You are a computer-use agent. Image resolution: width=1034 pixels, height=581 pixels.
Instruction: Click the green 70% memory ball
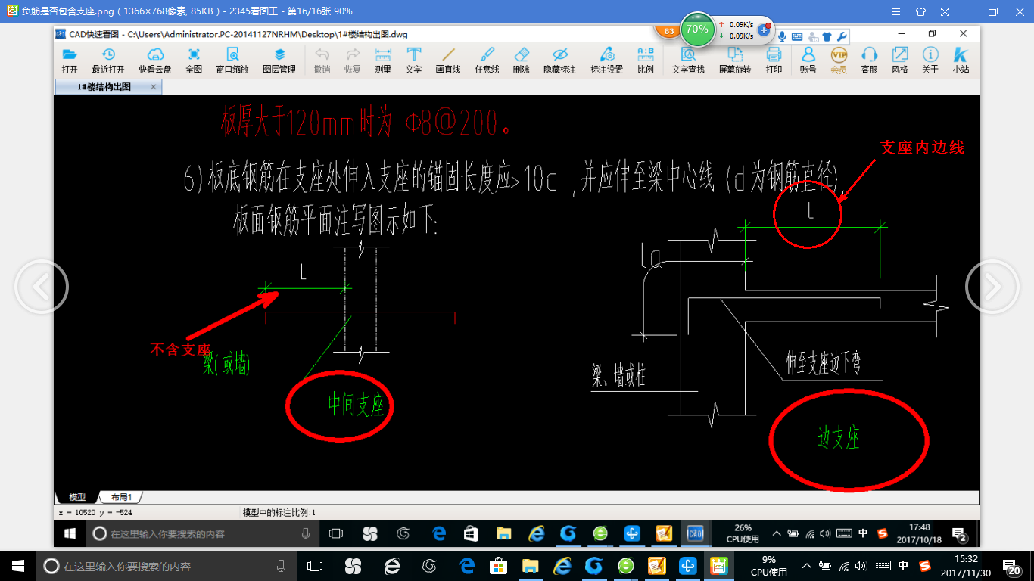(x=696, y=30)
